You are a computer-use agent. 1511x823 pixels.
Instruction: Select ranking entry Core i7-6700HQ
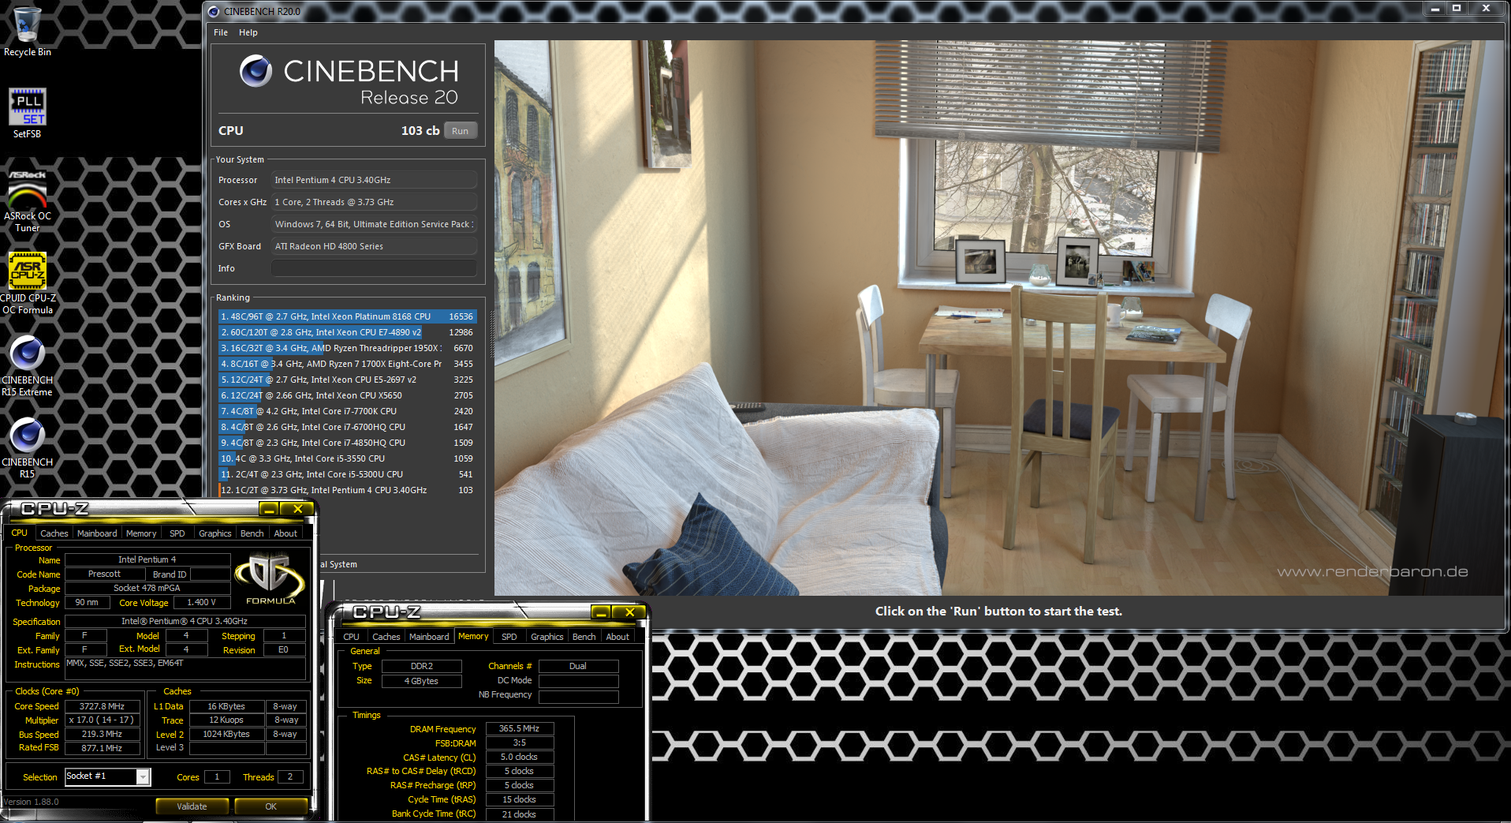347,427
